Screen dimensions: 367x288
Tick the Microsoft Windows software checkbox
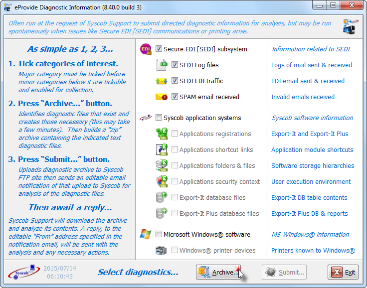coord(159,235)
